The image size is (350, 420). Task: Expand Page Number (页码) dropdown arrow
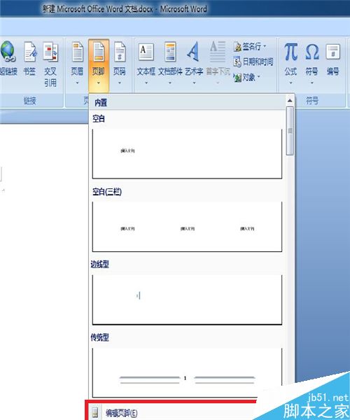point(120,83)
